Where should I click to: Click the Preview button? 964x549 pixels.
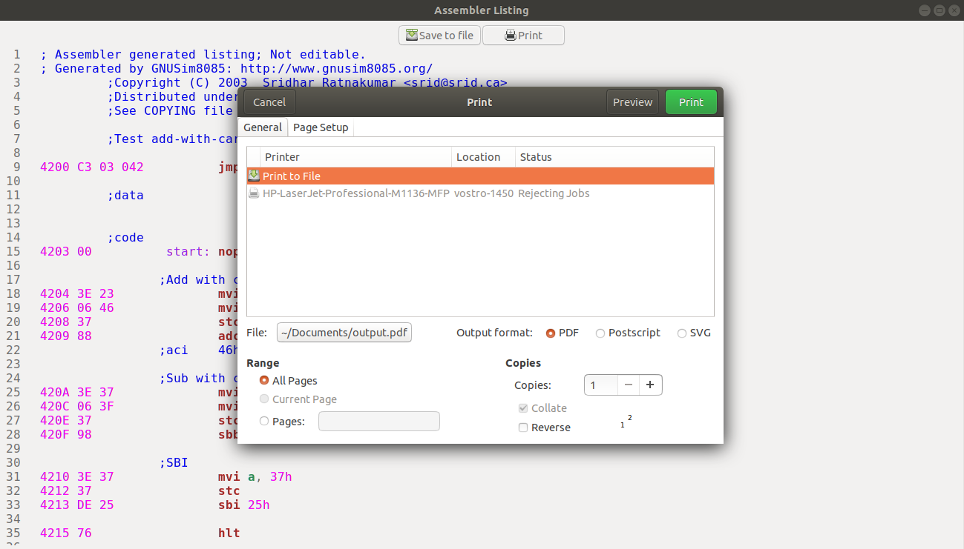pyautogui.click(x=632, y=102)
